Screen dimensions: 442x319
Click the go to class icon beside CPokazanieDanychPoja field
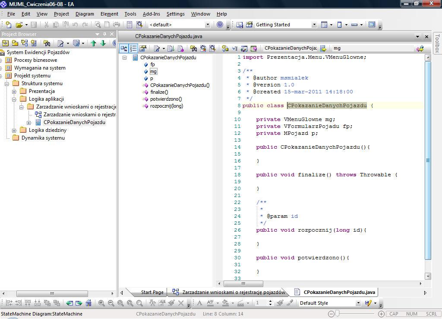(x=323, y=48)
